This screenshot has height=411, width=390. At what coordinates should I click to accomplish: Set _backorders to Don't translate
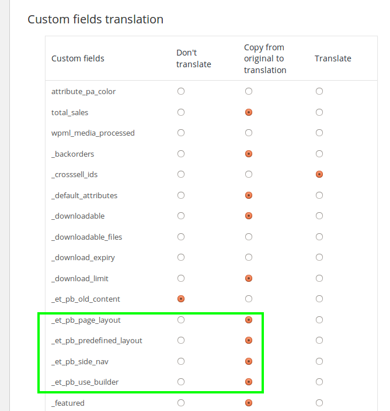point(181,154)
